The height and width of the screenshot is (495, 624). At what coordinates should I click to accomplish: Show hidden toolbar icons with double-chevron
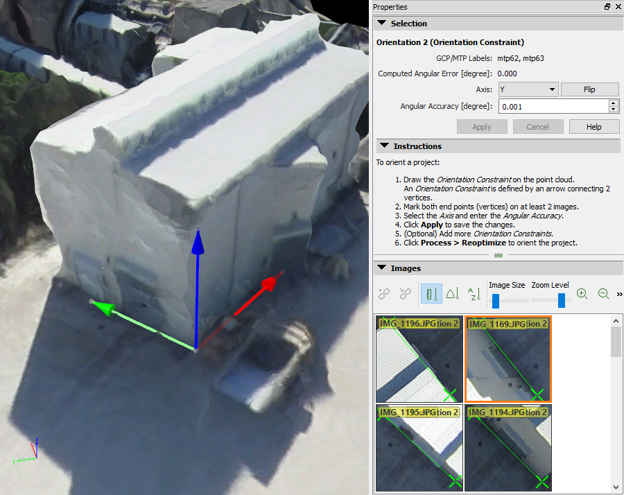pyautogui.click(x=618, y=294)
